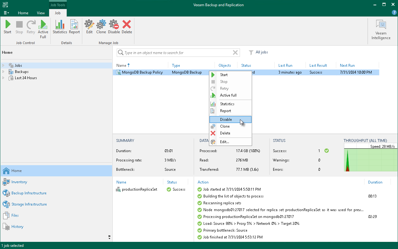Open Veeam Intelligence
The height and width of the screenshot is (249, 398).
pyautogui.click(x=381, y=30)
